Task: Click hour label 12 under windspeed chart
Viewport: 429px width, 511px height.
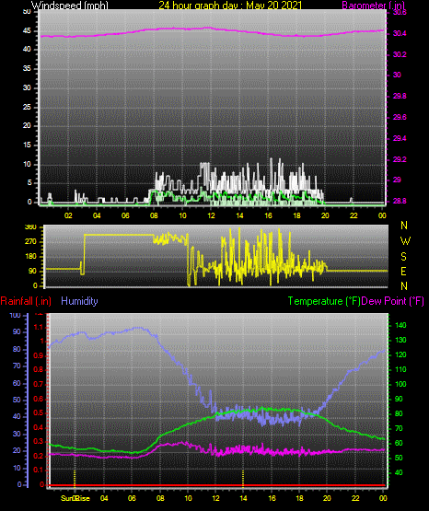Action: [x=211, y=215]
